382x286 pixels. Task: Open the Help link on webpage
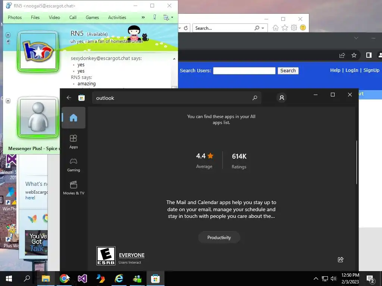tap(335, 70)
